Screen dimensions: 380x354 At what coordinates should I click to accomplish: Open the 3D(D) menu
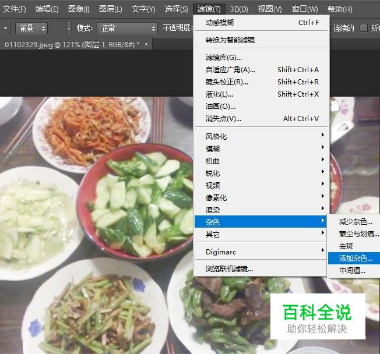point(239,9)
